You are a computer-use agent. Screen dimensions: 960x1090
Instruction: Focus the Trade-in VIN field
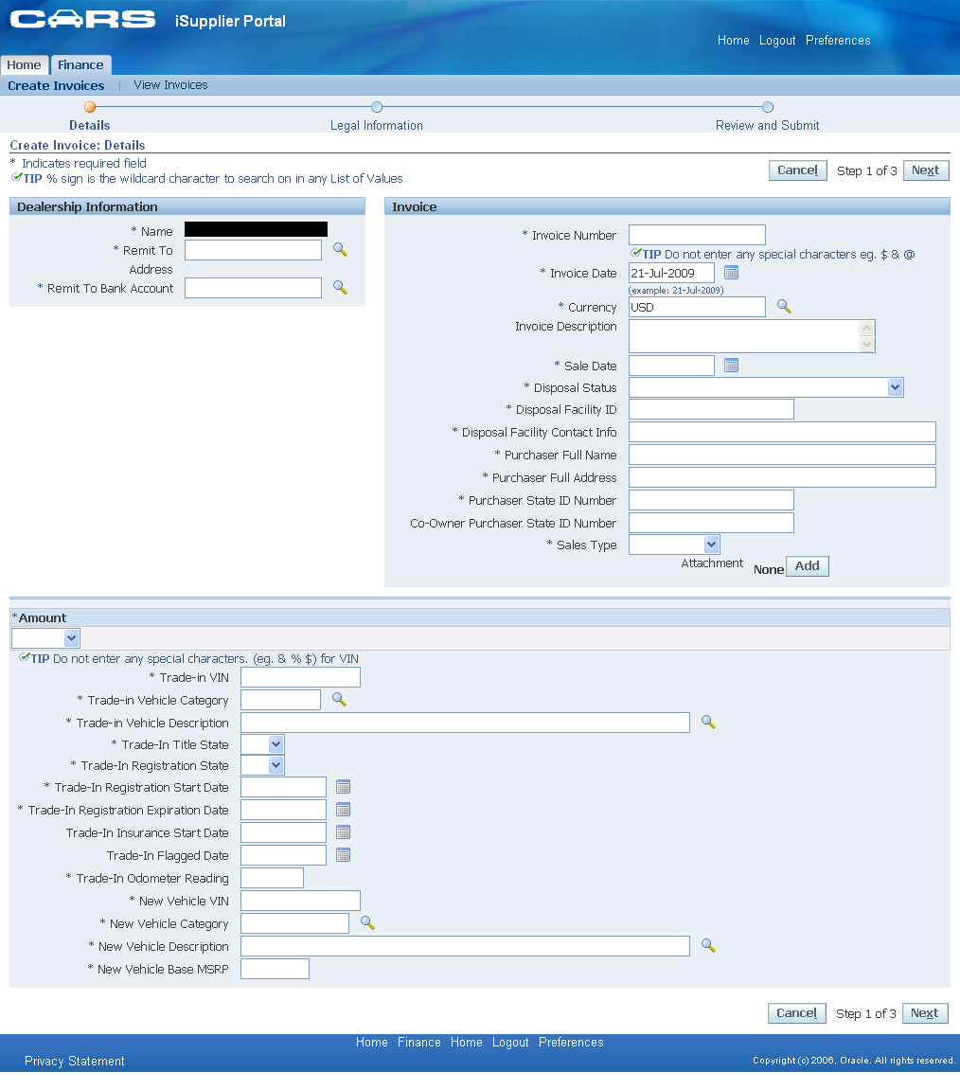coord(300,677)
